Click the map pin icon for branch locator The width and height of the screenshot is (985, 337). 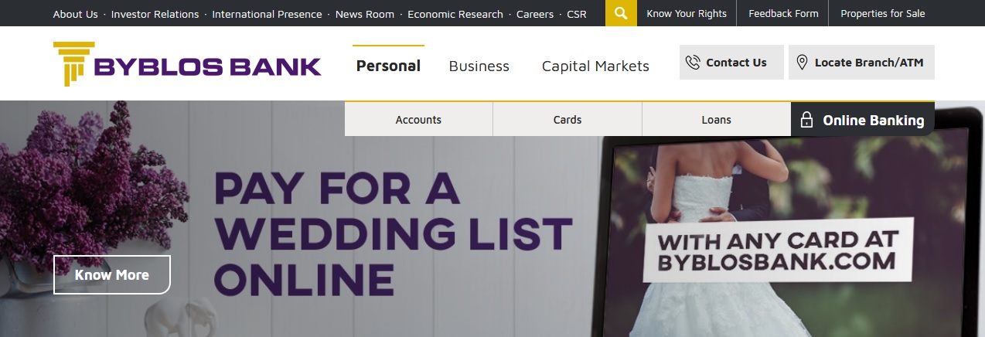(802, 63)
